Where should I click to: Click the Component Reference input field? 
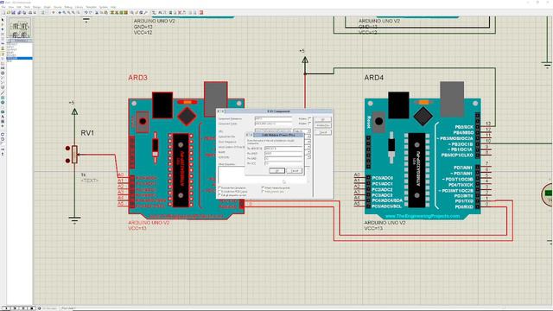click(273, 119)
